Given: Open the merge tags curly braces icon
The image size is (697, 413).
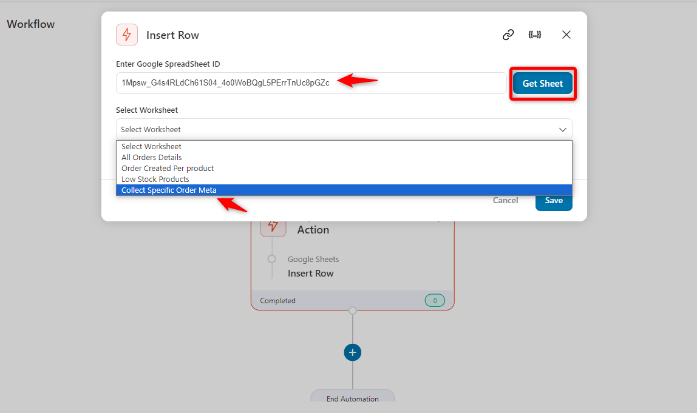Looking at the screenshot, I should (535, 35).
